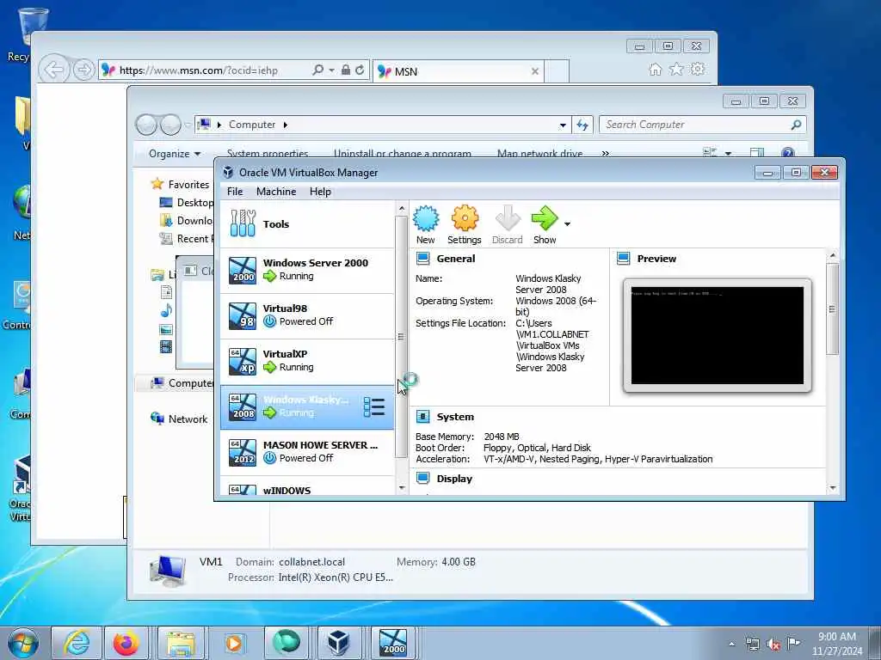Click the System section header
The width and height of the screenshot is (881, 660).
pos(455,417)
